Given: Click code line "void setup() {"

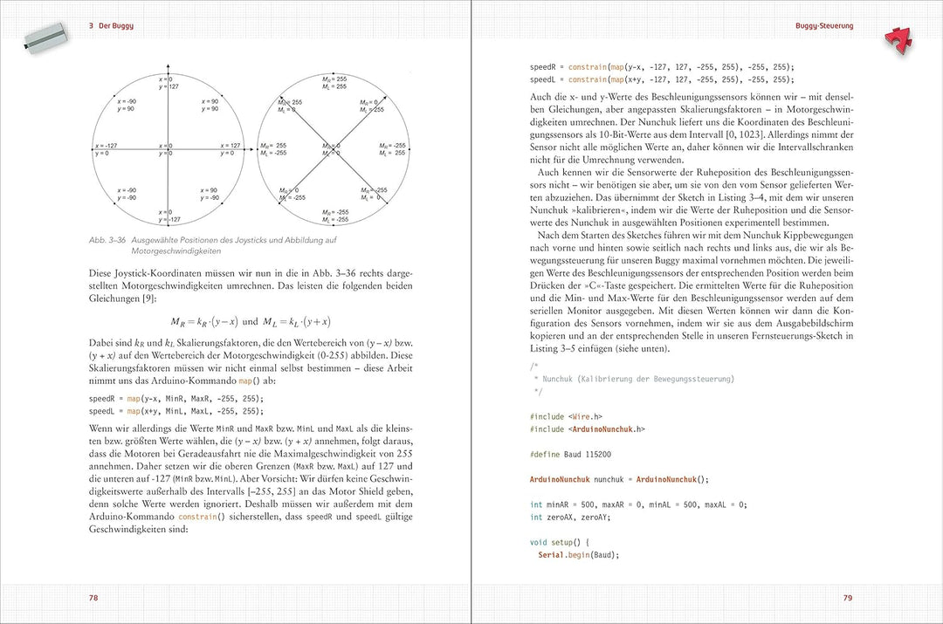Looking at the screenshot, I should point(560,542).
